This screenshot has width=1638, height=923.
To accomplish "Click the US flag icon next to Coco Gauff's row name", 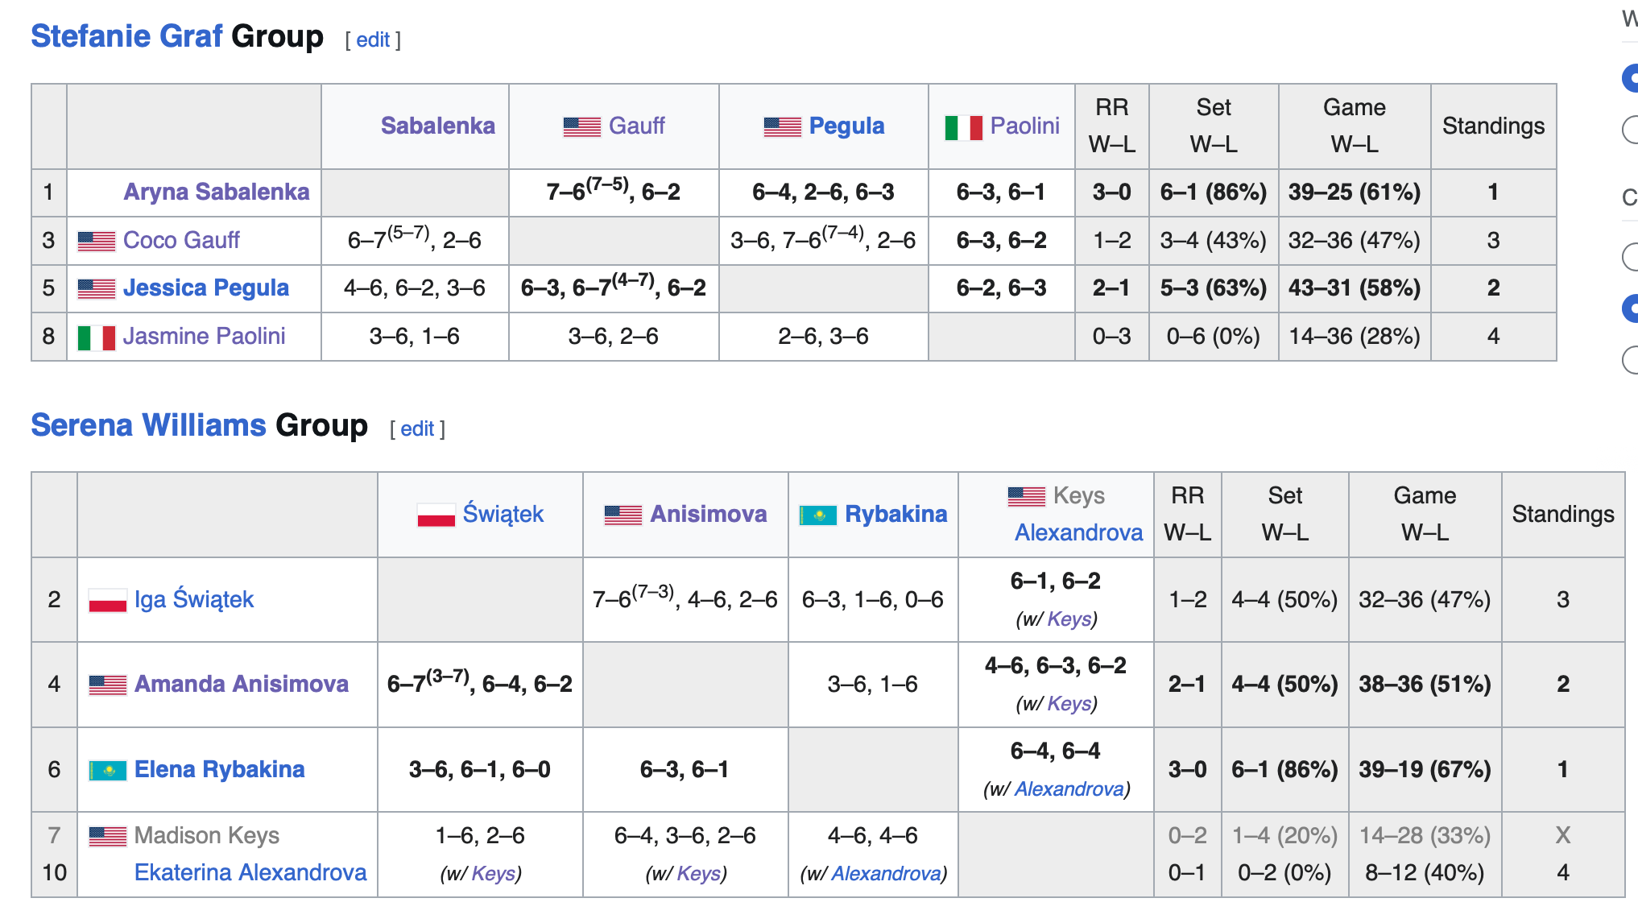I will click(x=96, y=241).
